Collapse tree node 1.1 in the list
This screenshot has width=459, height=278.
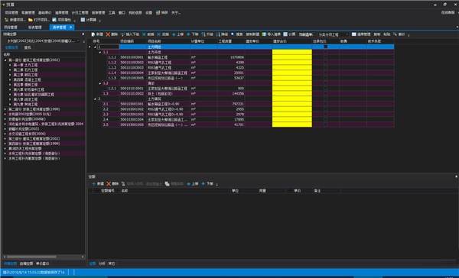[99, 52]
